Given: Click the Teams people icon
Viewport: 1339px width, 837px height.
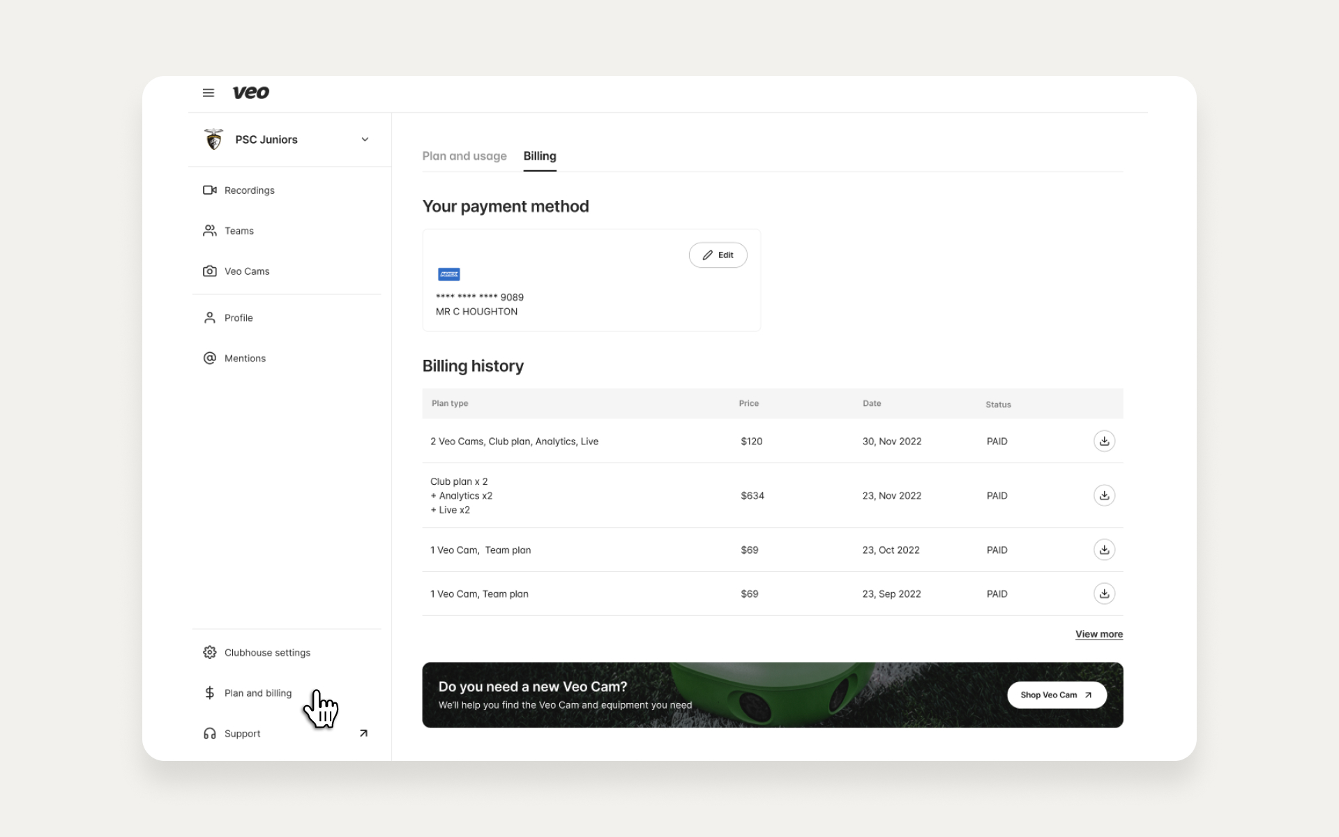Looking at the screenshot, I should (209, 231).
